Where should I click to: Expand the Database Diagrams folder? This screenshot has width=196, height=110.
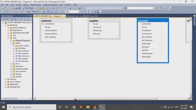click(x=11, y=41)
